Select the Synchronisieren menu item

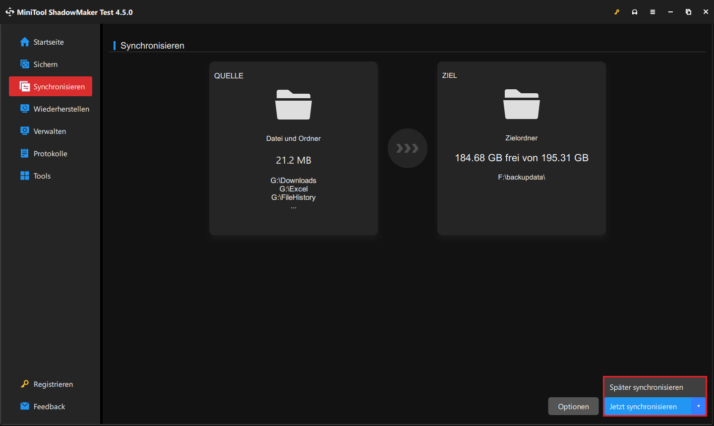pos(51,86)
